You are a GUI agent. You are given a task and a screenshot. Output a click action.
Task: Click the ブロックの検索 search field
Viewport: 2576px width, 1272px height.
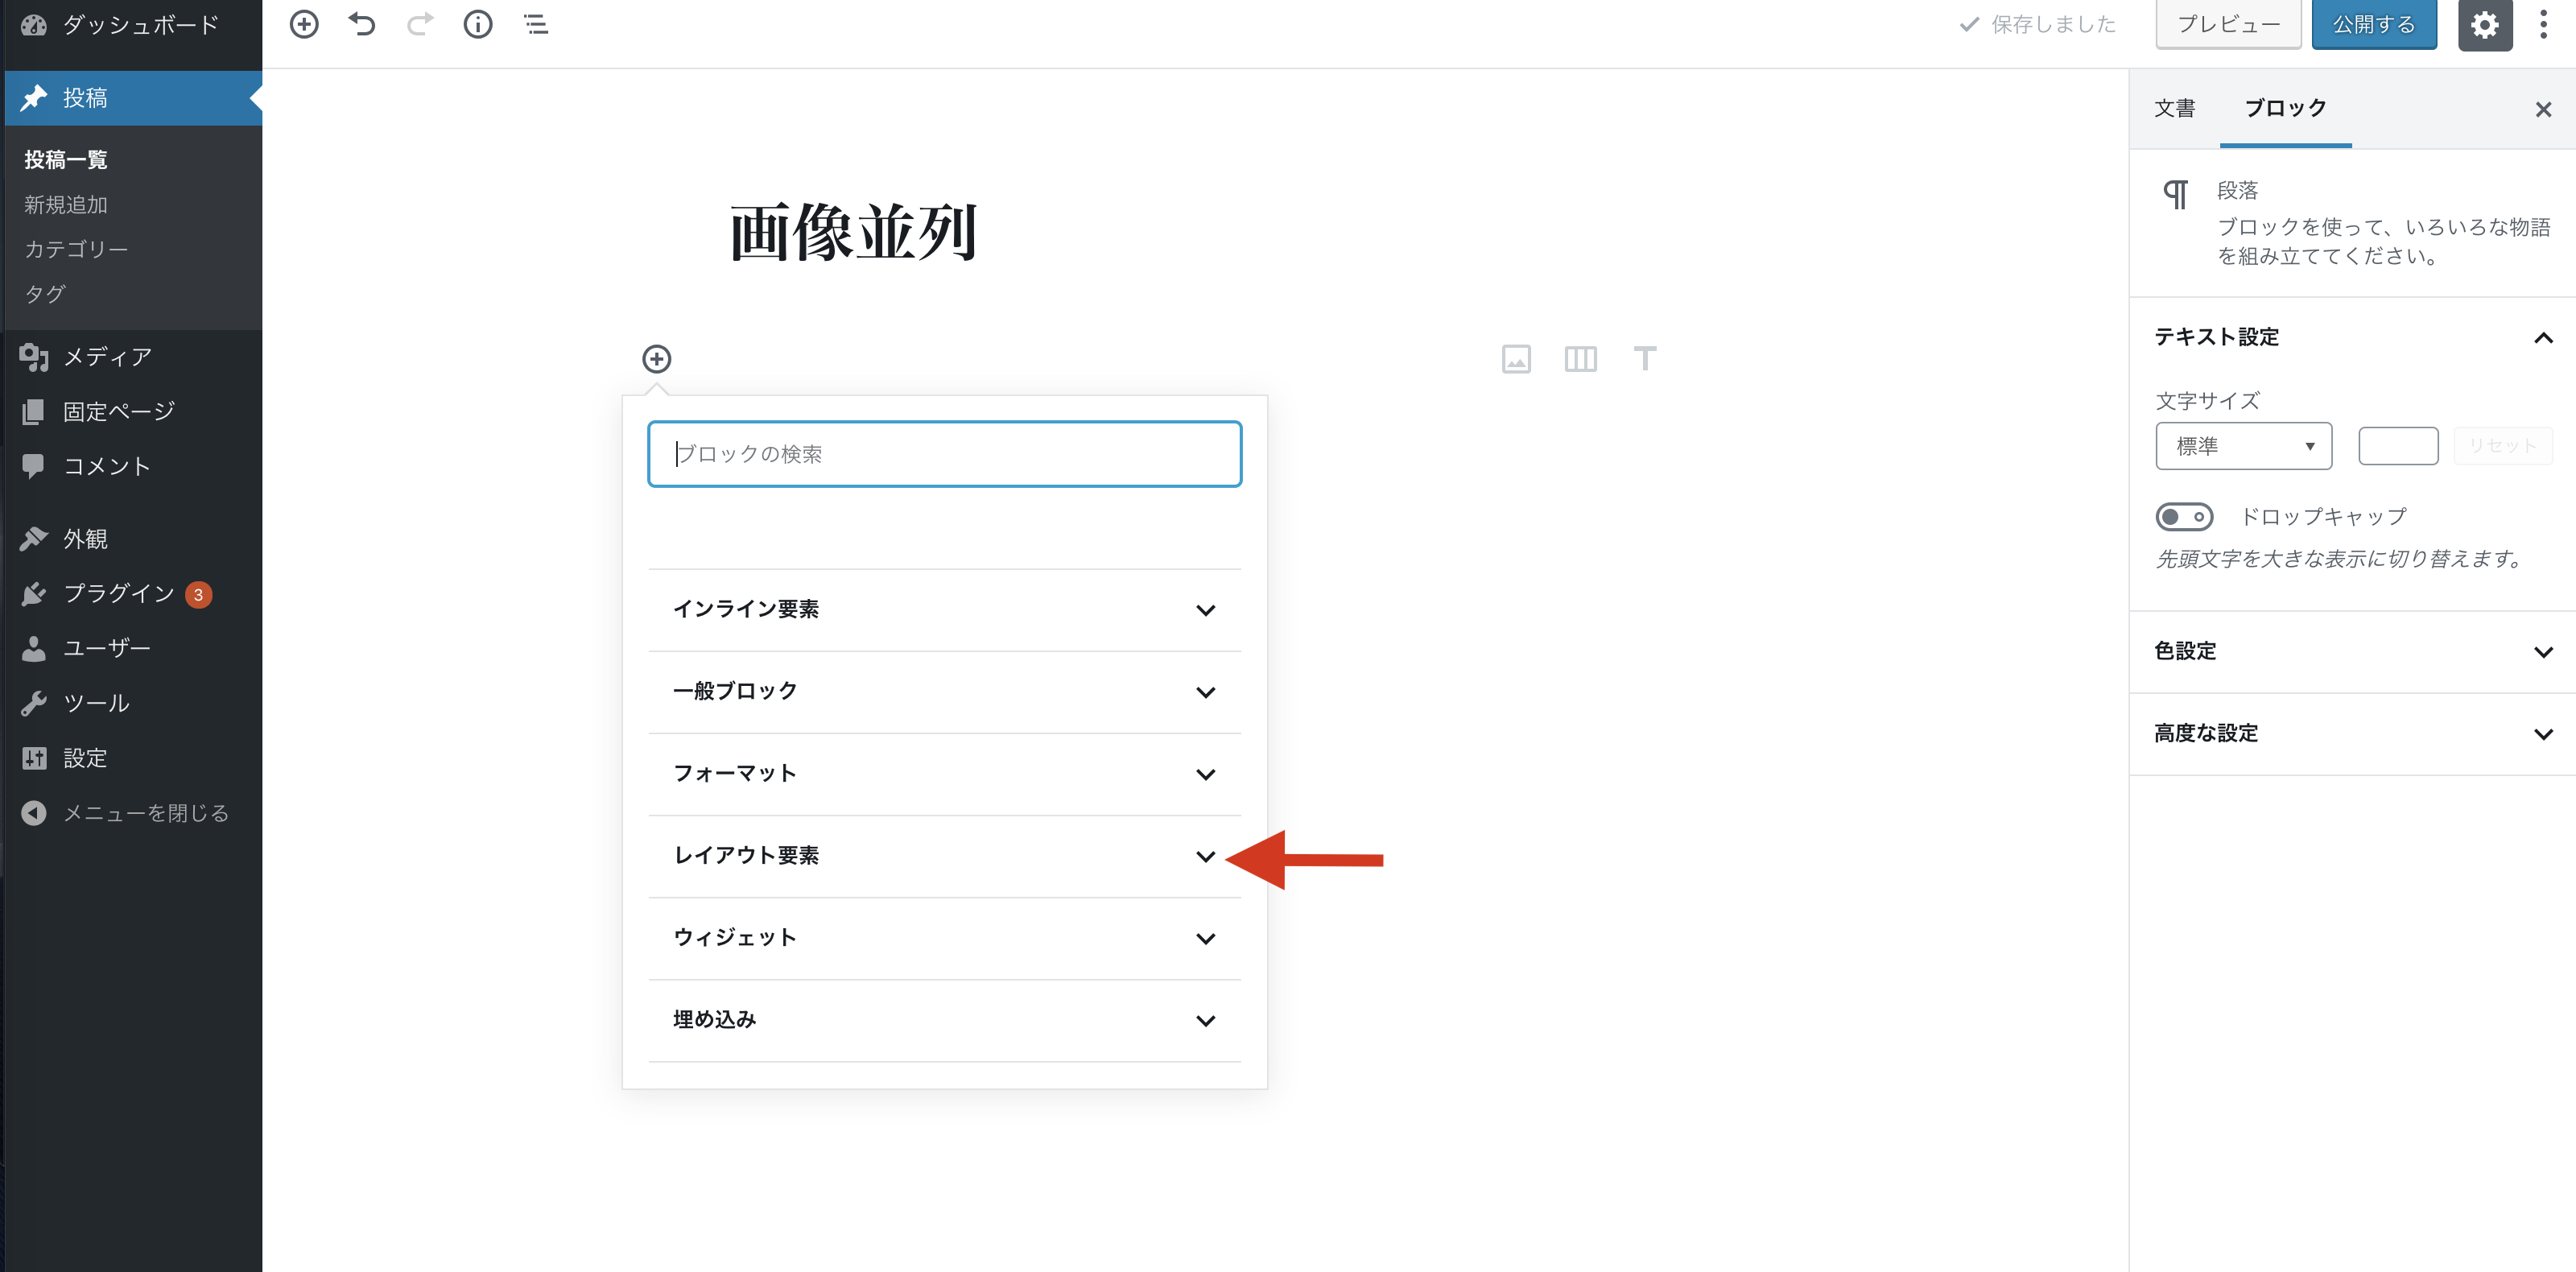[x=944, y=454]
